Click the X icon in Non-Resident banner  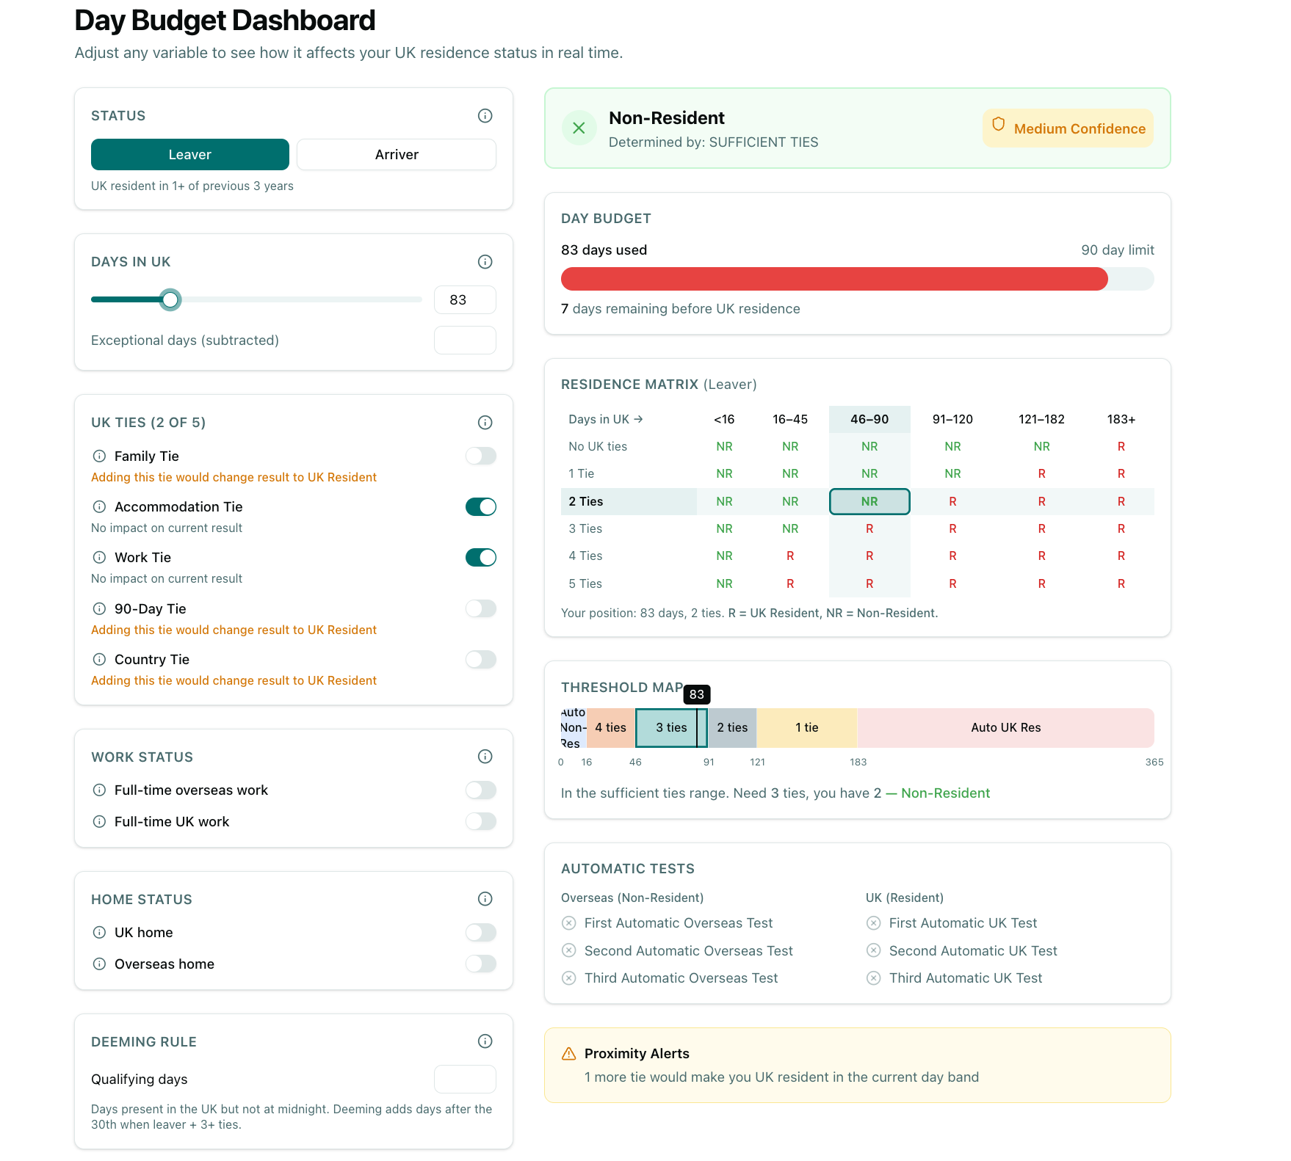(x=579, y=128)
